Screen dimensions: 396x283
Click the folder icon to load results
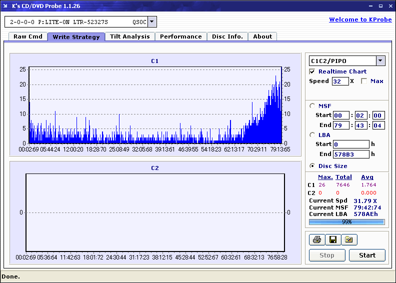tap(349, 240)
